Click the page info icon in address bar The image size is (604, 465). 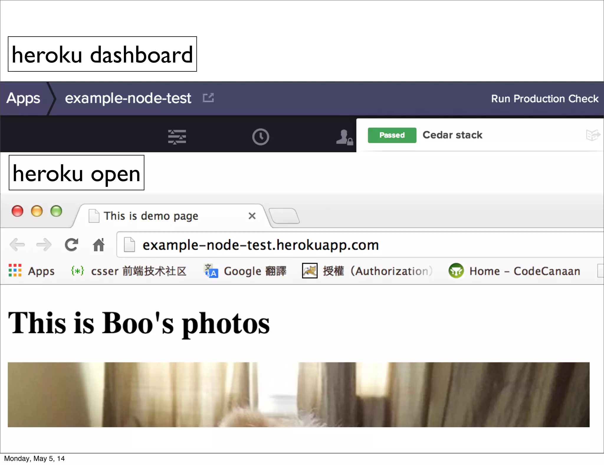pyautogui.click(x=129, y=245)
